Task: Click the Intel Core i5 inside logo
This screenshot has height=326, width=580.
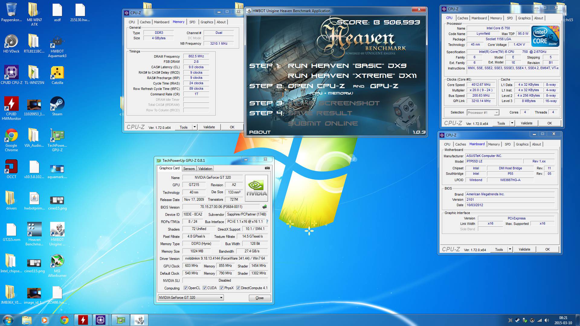Action: click(545, 36)
